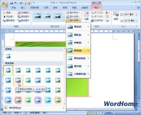
Task: Switch to the 开始 ribbon tab
Action: [x=14, y=8]
